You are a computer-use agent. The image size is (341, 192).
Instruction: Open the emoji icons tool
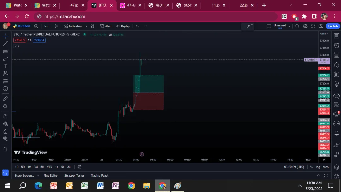[5, 88]
